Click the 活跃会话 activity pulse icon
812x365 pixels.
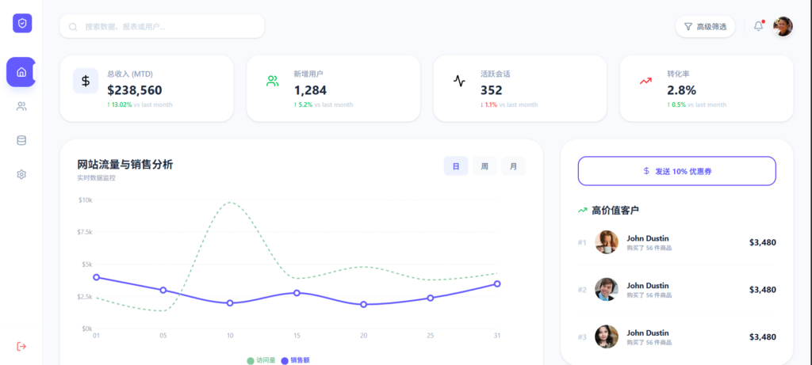click(459, 82)
